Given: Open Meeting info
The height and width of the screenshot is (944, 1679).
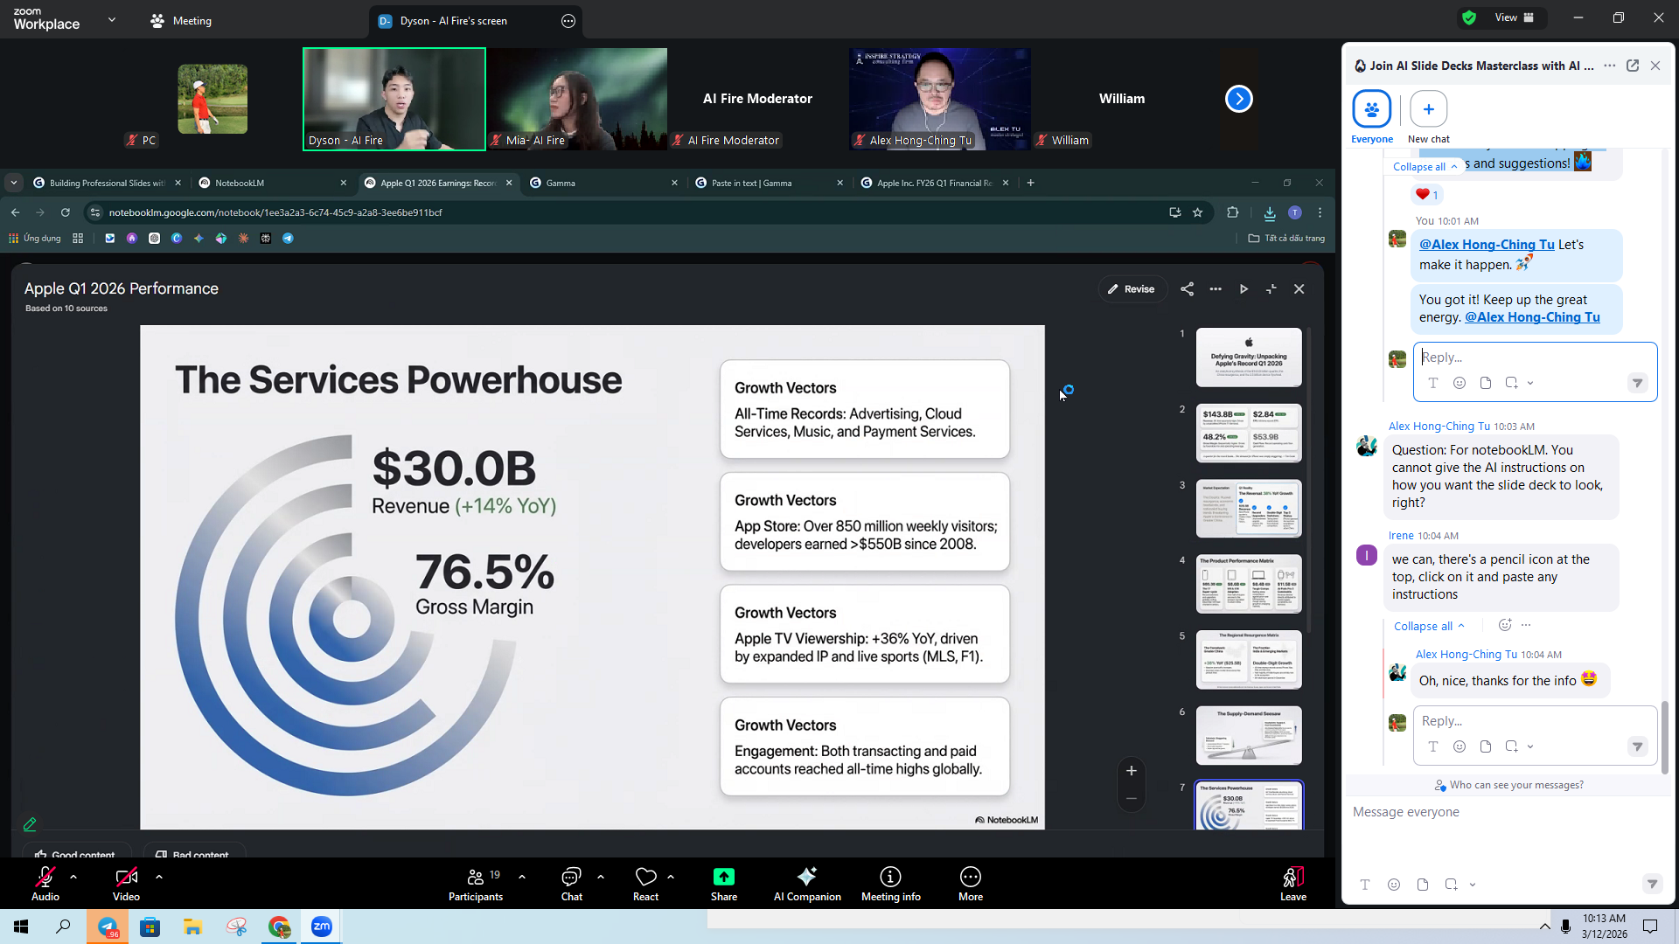Looking at the screenshot, I should coord(889,883).
